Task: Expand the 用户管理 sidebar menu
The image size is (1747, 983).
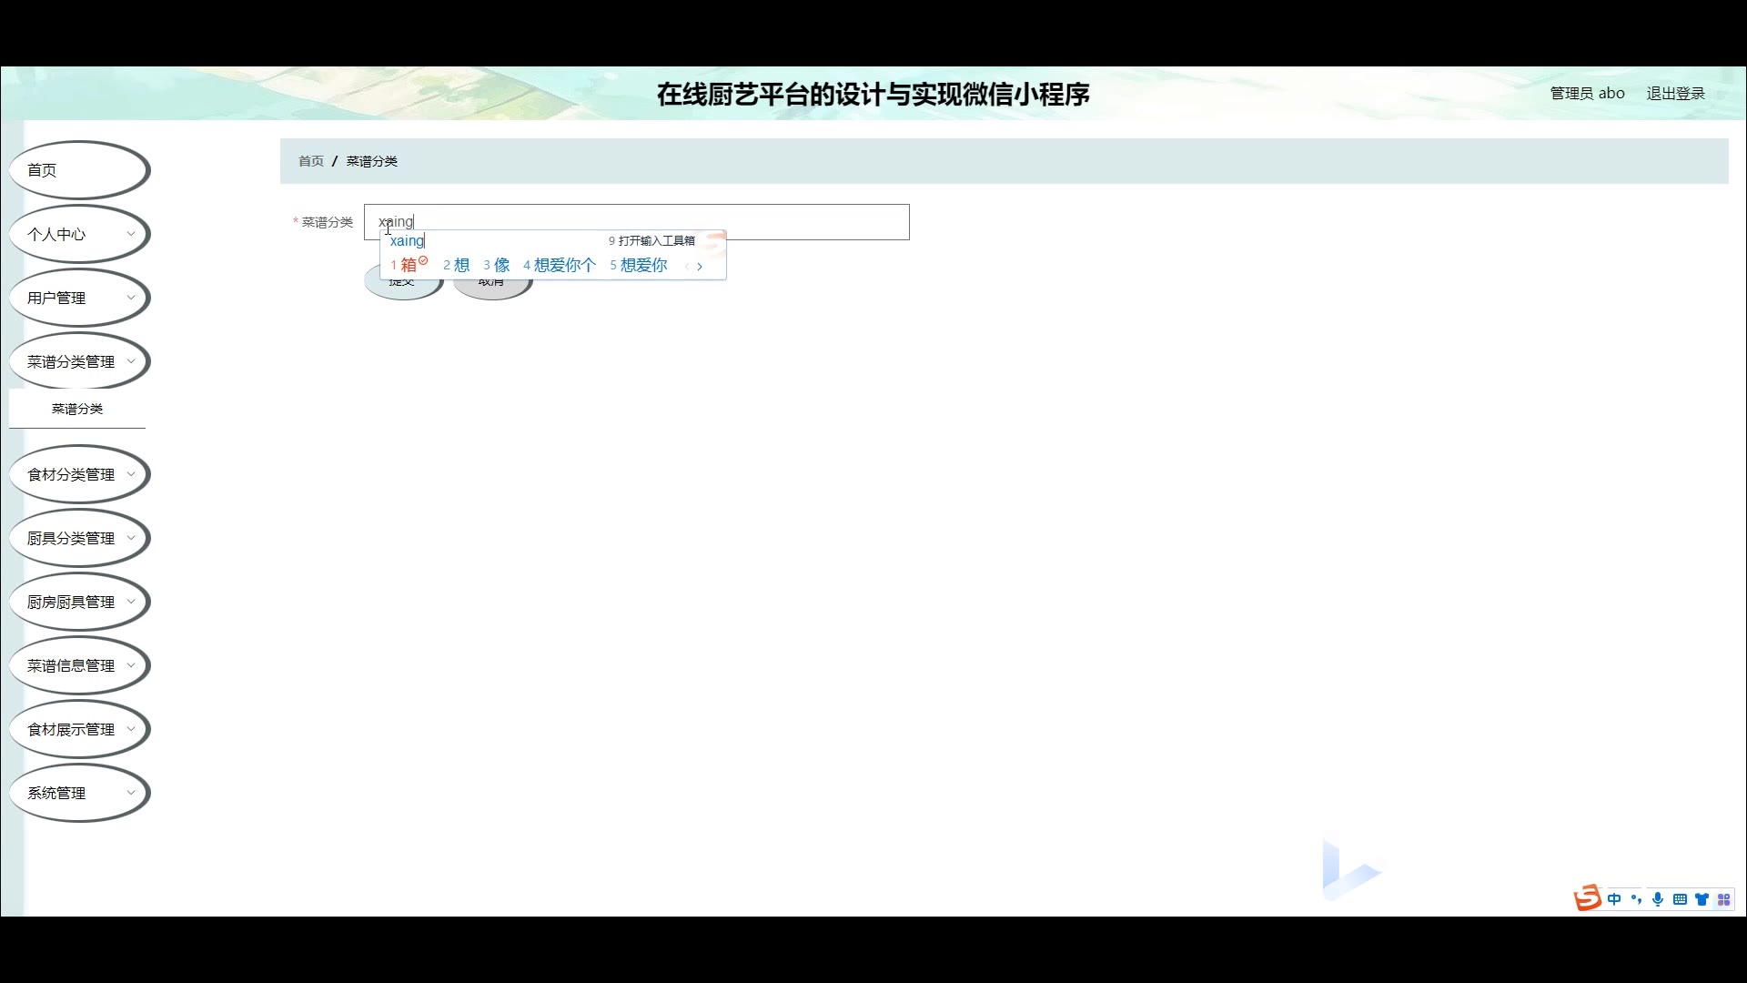Action: click(79, 298)
